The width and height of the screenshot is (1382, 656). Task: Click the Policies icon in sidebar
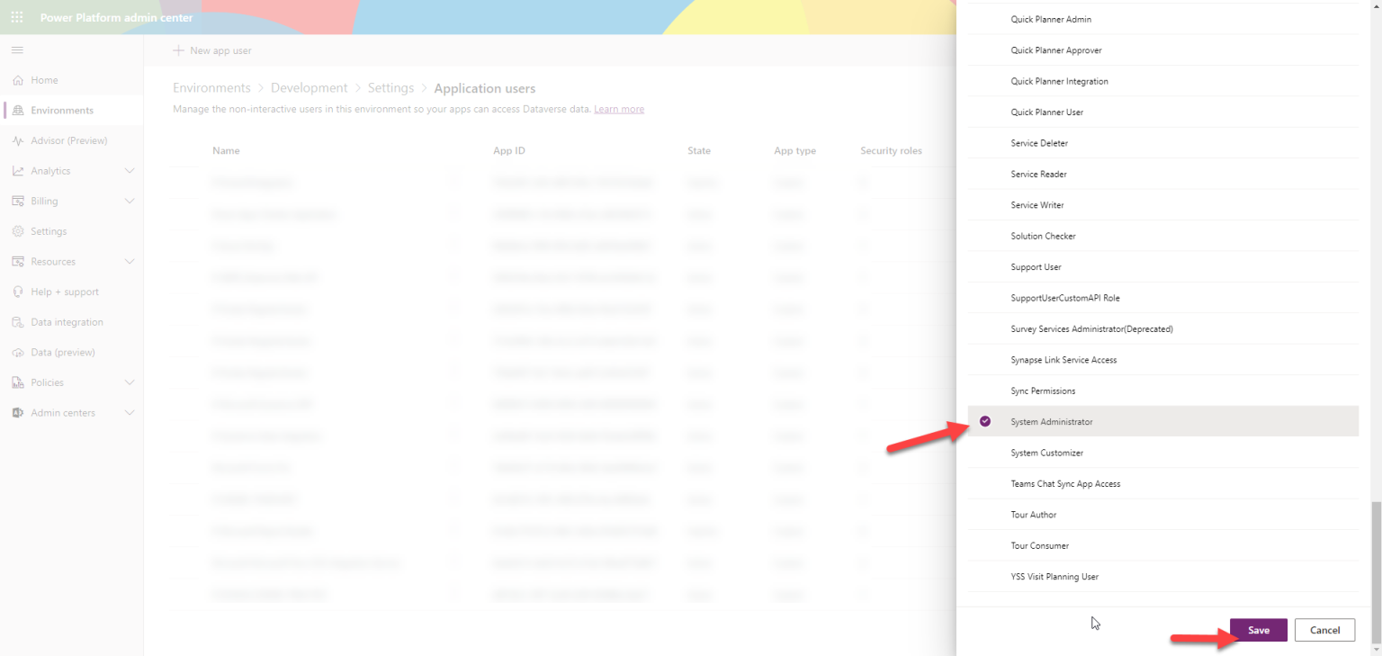(x=18, y=382)
